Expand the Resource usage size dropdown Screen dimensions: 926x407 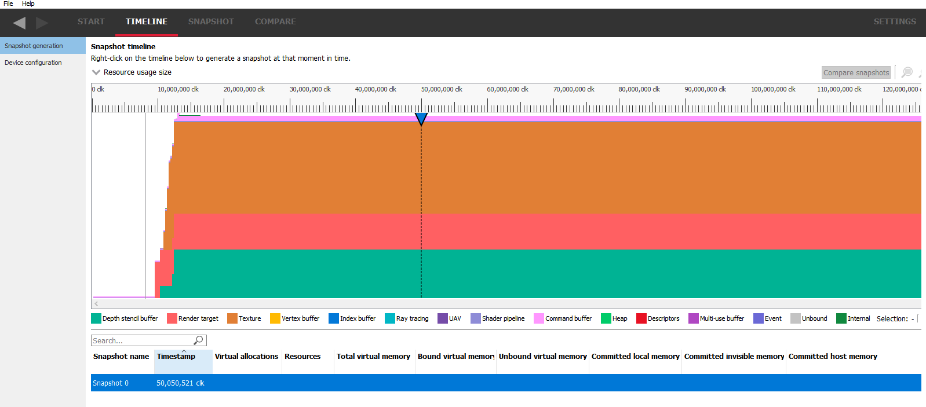coord(96,72)
